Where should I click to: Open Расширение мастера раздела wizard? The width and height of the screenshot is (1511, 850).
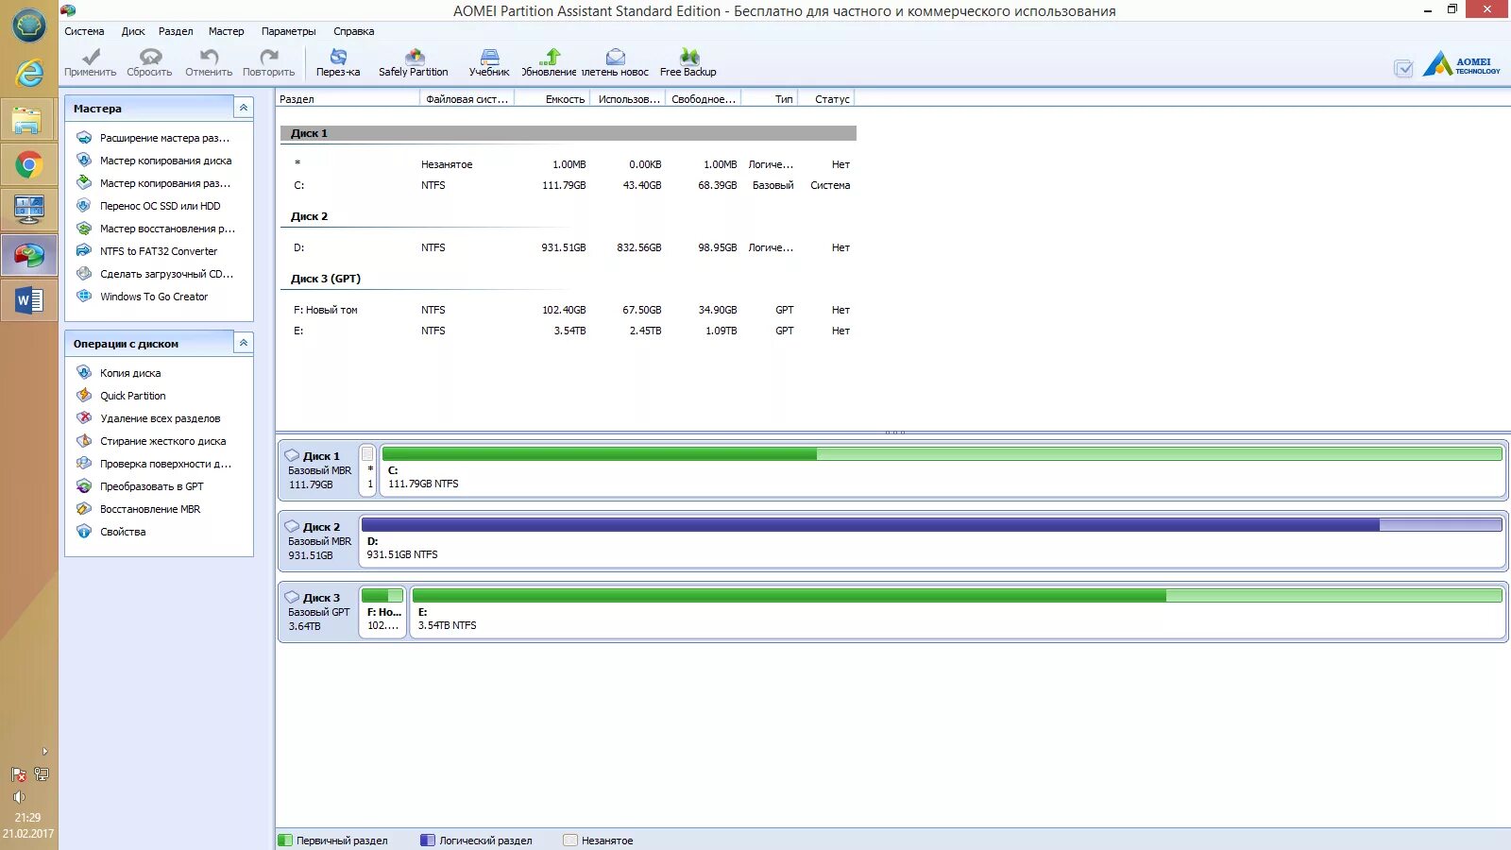point(164,138)
